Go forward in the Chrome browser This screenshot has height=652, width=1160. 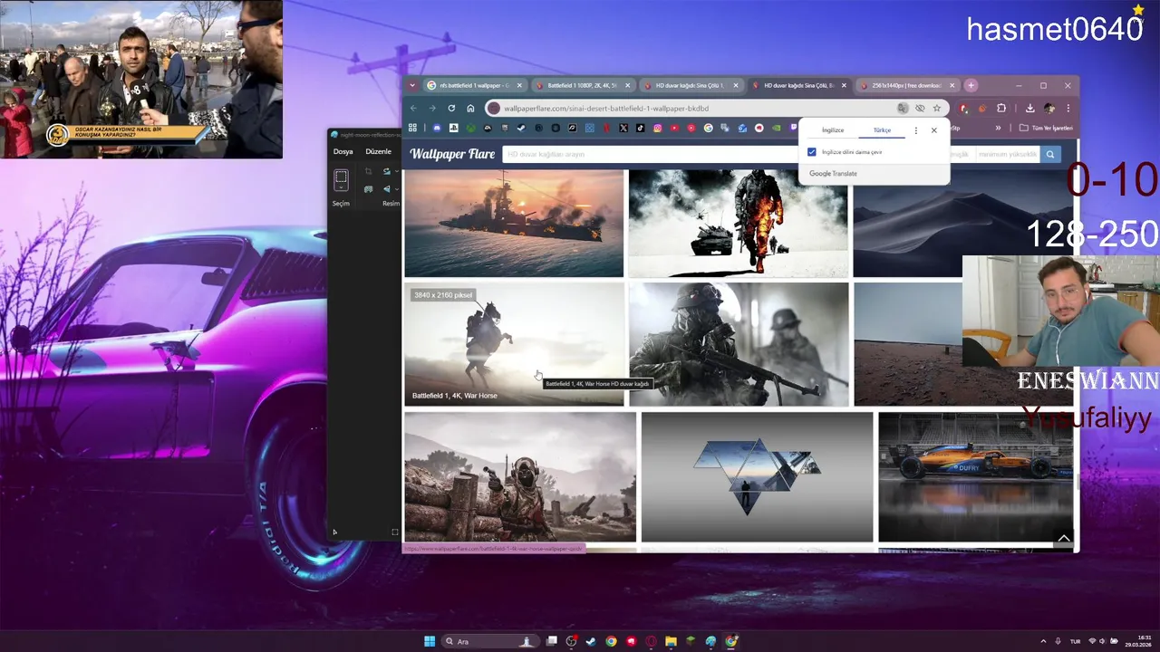(x=432, y=108)
